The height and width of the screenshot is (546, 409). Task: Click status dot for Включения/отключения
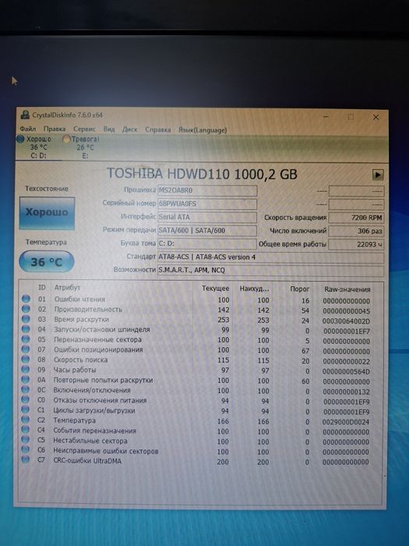26,389
